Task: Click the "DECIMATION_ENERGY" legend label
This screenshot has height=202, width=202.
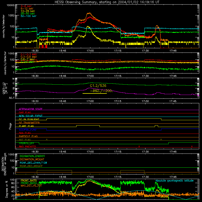Action: 32,156
